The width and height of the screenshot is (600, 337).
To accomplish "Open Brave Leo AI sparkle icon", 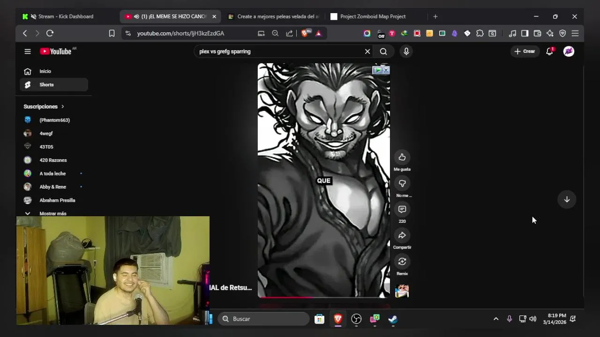I will (550, 33).
